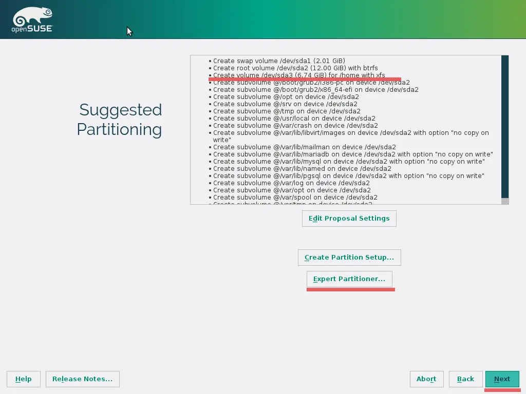Click scrollbar track below the thumb
This screenshot has width=526, height=394.
click(505, 201)
